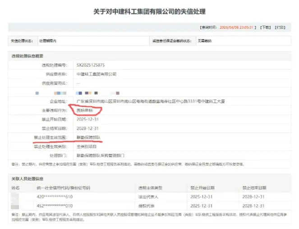The image size is (299, 229).
Task: Select the 禁止开始日期 value 2025-12-31
Action: (87, 119)
